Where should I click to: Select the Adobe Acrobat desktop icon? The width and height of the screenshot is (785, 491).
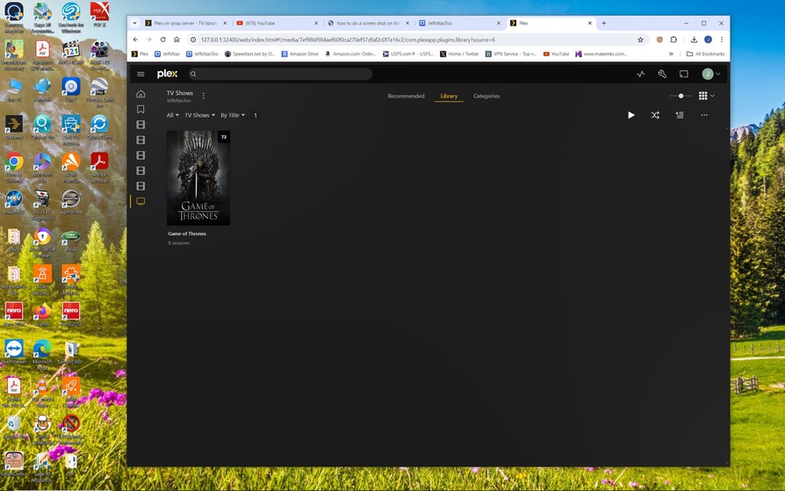coord(99,166)
